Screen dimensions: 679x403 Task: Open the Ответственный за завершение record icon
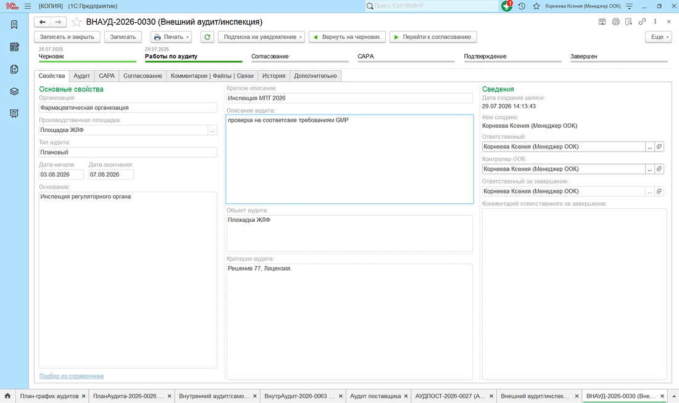point(659,191)
